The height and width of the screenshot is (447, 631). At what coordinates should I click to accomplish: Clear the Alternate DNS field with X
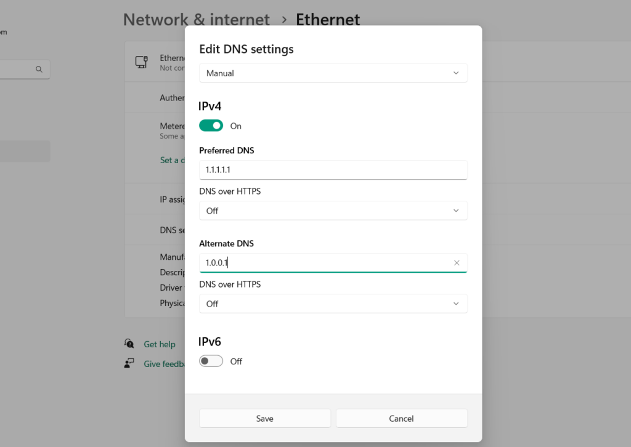(x=457, y=263)
